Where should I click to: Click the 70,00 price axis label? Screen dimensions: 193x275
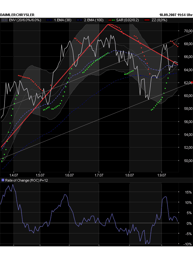188,31
